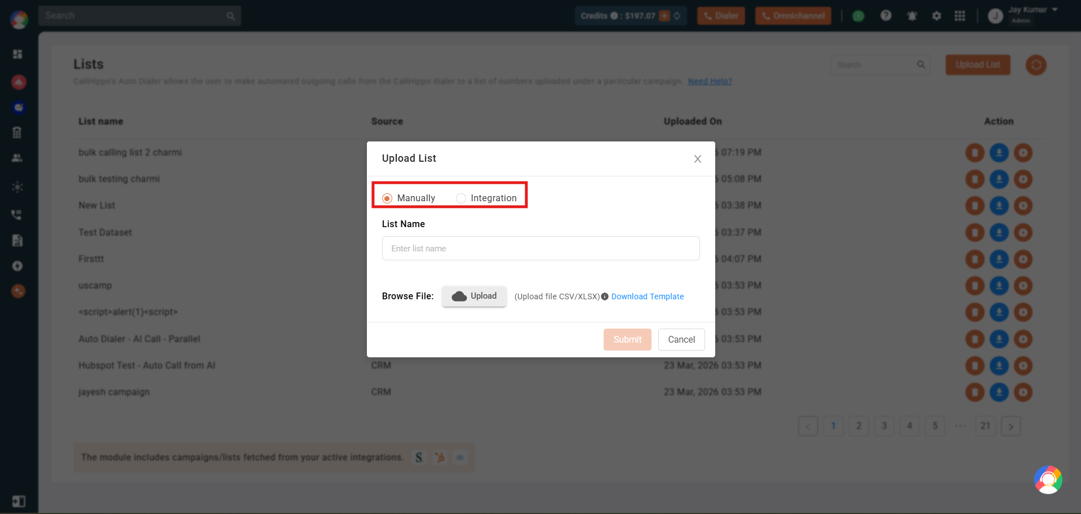The width and height of the screenshot is (1081, 514).
Task: Open the apps grid icon in header
Action: [960, 16]
